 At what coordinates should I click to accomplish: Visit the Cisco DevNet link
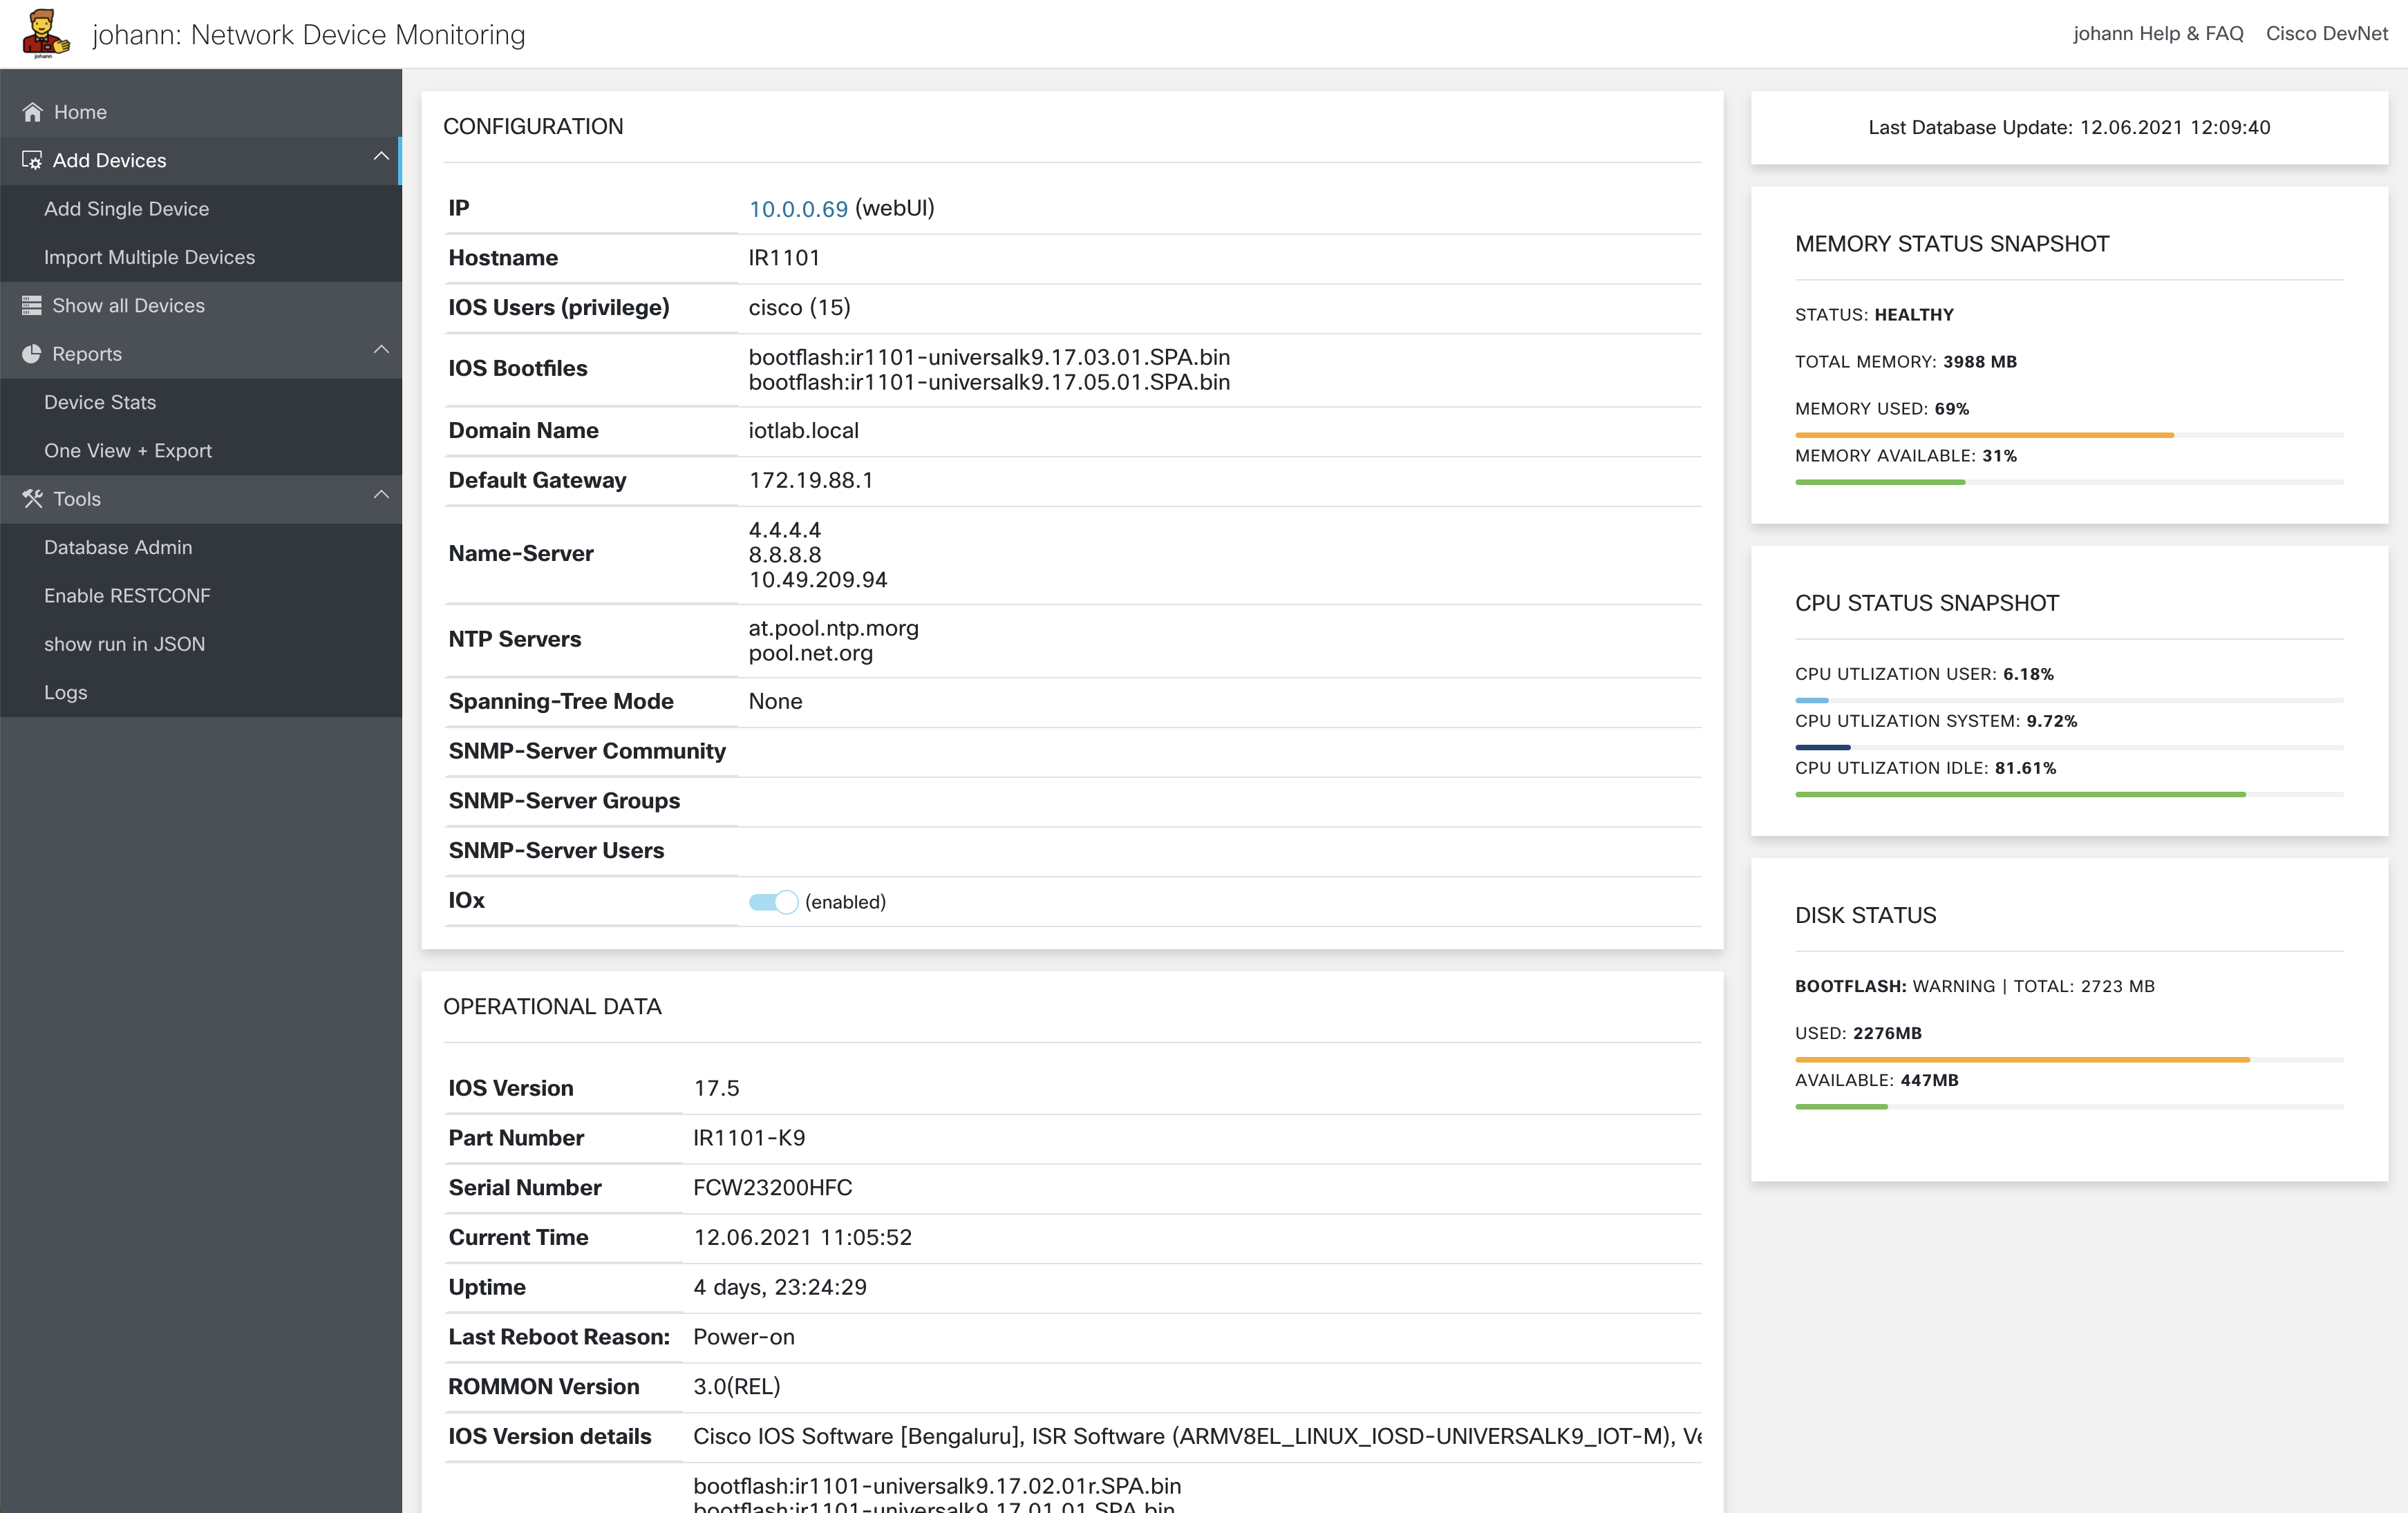pyautogui.click(x=2326, y=33)
